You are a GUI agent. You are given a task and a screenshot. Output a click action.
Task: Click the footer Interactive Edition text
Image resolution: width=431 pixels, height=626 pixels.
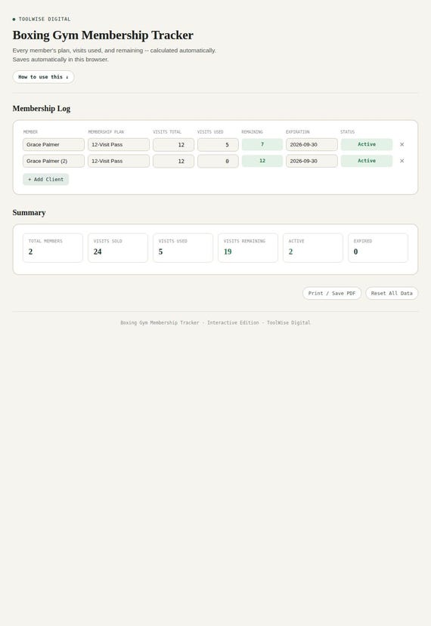pos(233,322)
